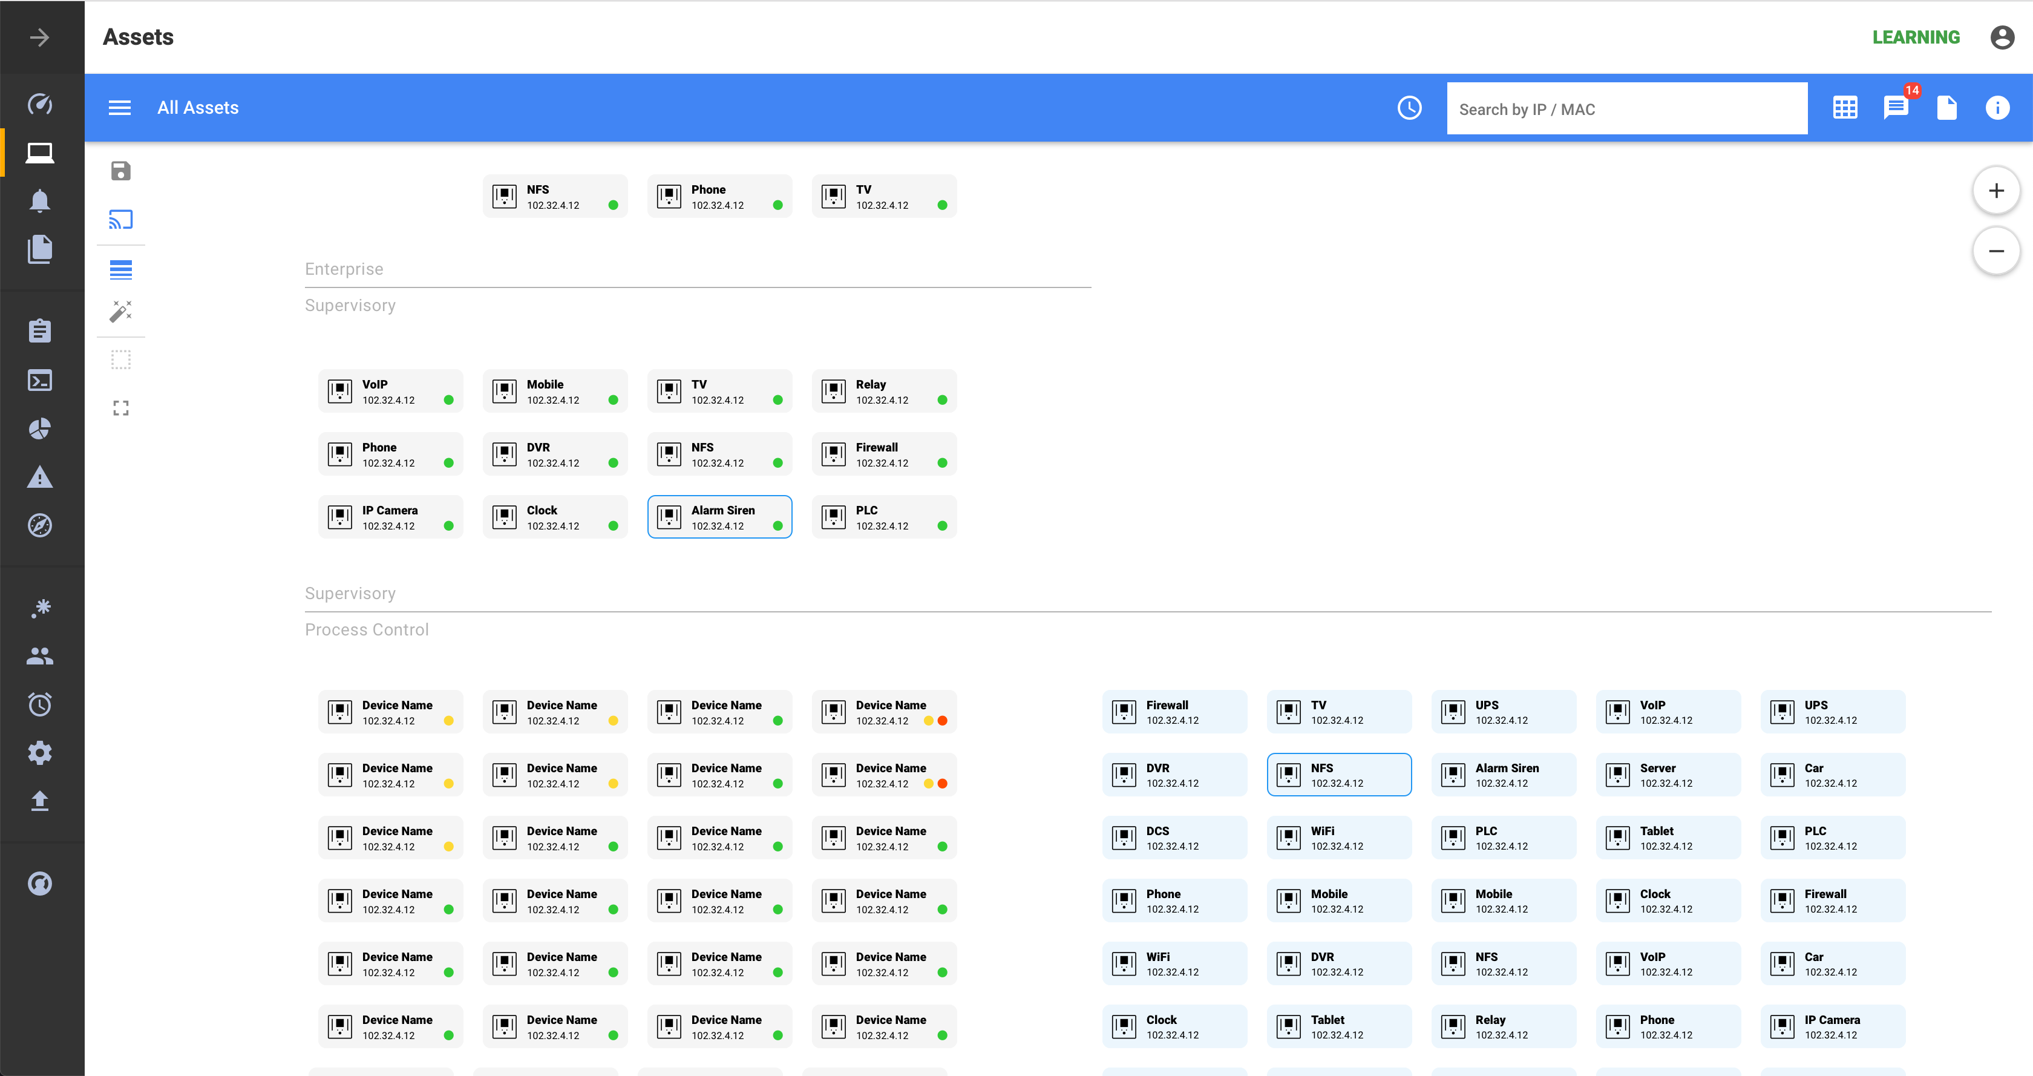Open the settings gear icon in sidebar

[39, 752]
